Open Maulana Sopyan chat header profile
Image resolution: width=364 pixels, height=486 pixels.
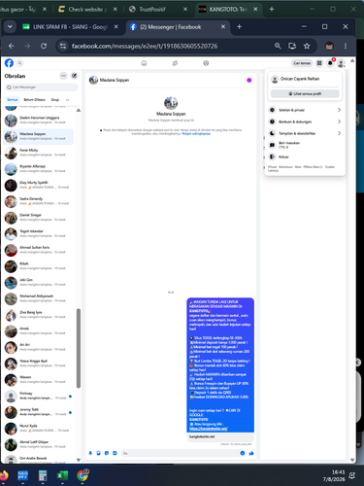[109, 80]
